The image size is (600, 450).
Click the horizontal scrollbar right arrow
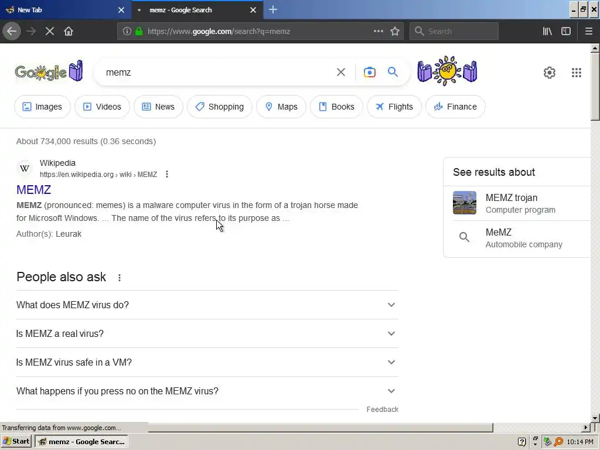pyautogui.click(x=586, y=427)
